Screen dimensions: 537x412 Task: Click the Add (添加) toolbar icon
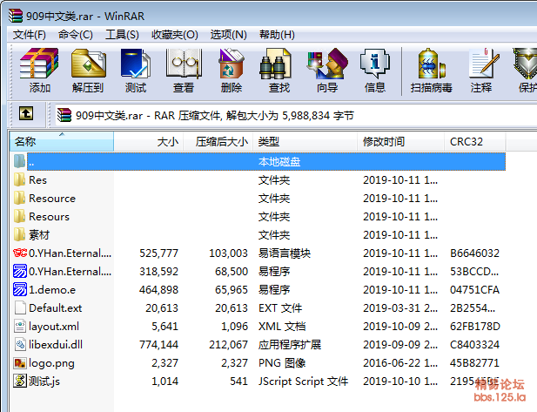pyautogui.click(x=39, y=70)
